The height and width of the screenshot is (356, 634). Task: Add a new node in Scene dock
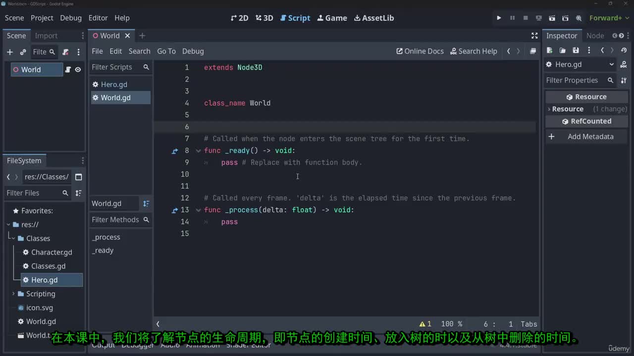click(x=9, y=52)
